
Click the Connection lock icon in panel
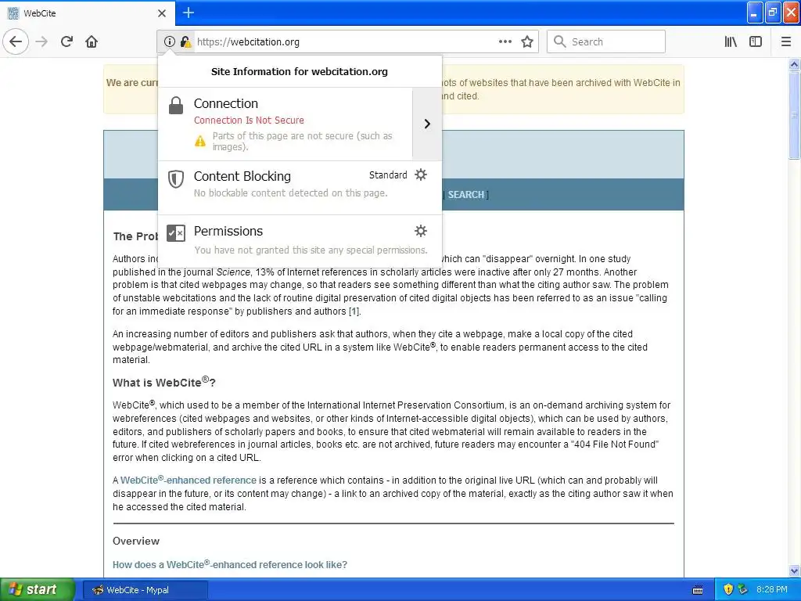coord(176,106)
